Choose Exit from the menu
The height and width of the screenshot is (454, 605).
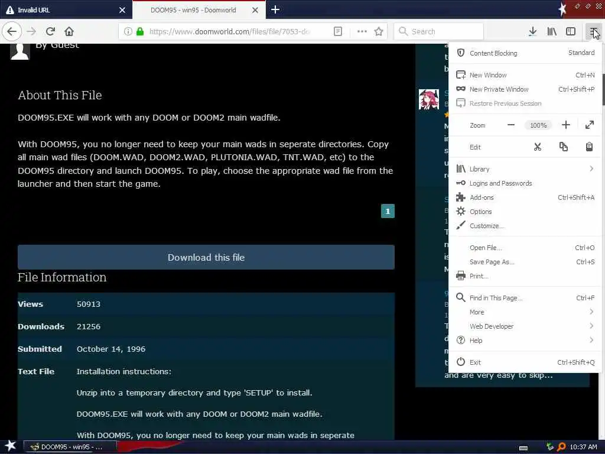[x=525, y=362]
